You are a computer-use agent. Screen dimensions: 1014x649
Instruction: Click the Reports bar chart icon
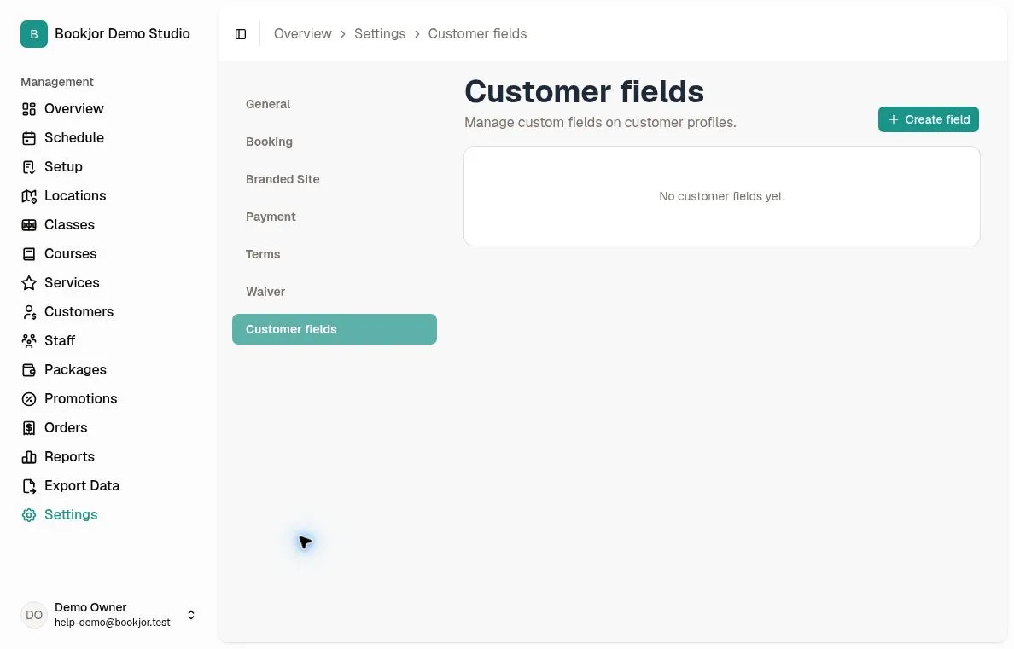pos(29,458)
